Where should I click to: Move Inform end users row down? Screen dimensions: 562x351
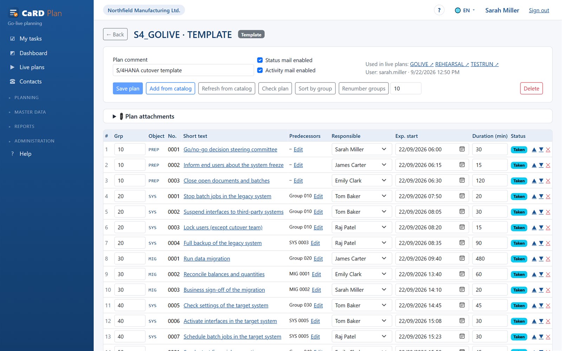click(x=541, y=165)
